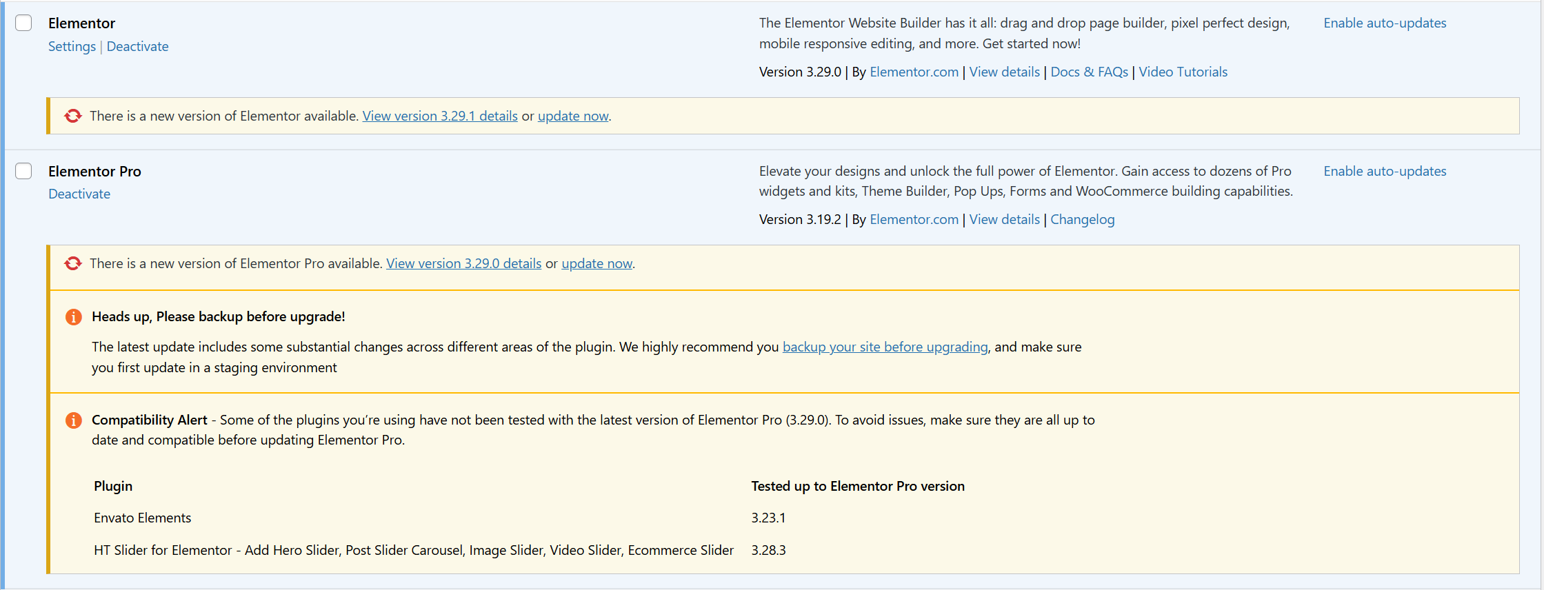Viewport: 1544px width, 590px height.
Task: Click the Compatibility Alert info icon
Action: (73, 420)
